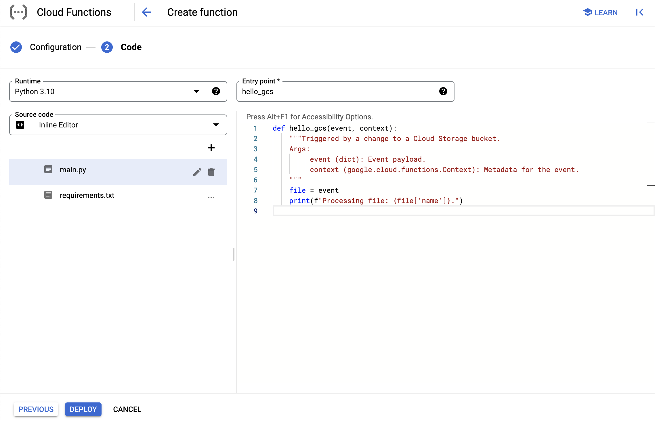Select the Code step 2
The height and width of the screenshot is (424, 657).
[121, 47]
